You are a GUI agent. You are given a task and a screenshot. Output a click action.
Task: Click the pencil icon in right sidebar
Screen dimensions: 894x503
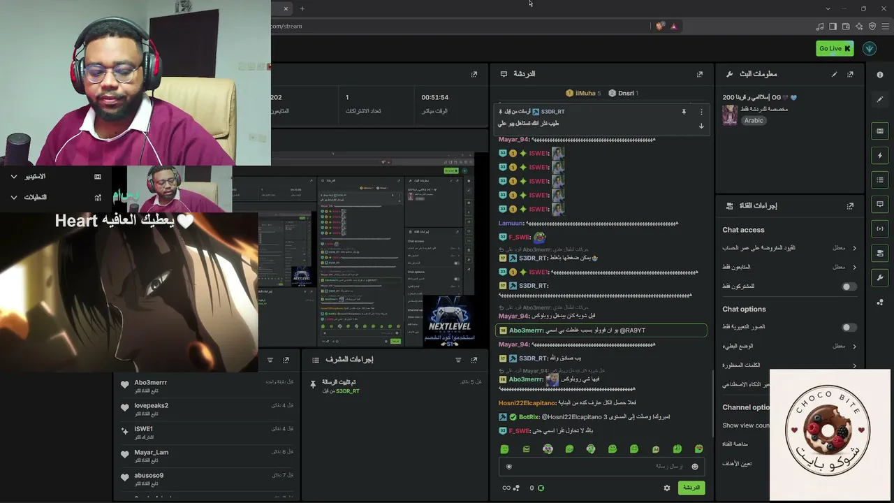point(880,100)
